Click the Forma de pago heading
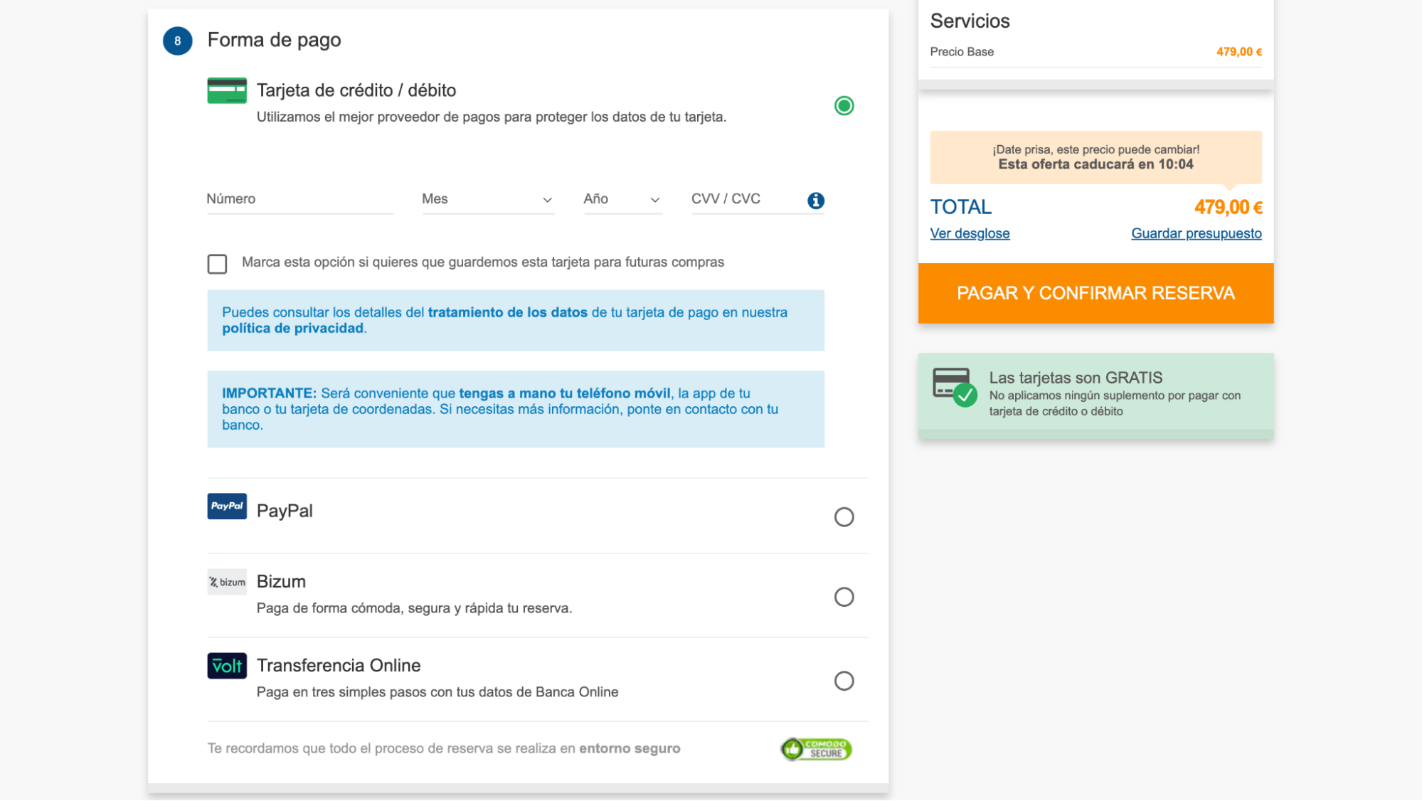Screen dimensions: 1422x801 point(274,40)
